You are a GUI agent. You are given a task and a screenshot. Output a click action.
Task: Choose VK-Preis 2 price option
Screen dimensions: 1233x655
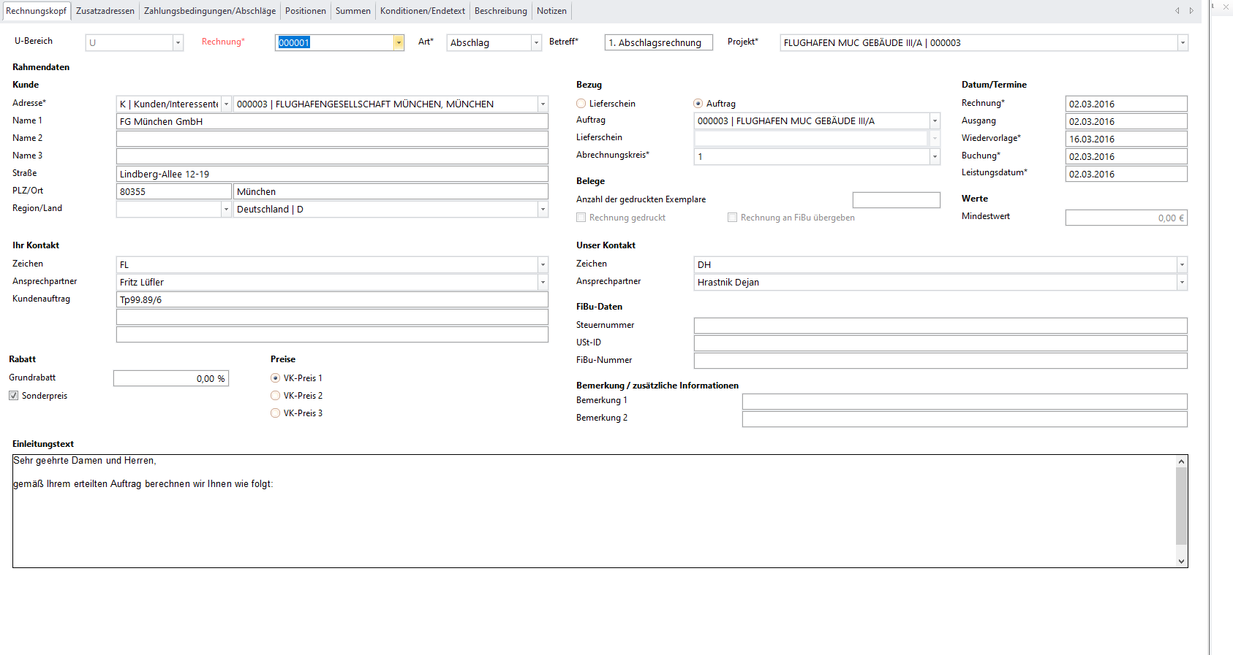coord(276,396)
